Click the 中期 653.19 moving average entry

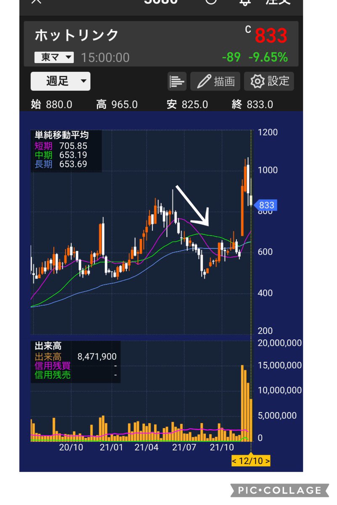pyautogui.click(x=61, y=155)
